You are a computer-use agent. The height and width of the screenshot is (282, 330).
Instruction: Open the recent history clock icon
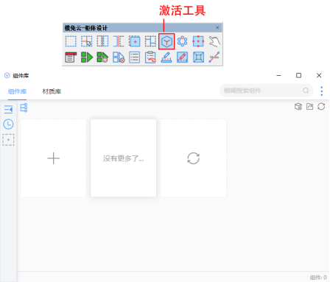(8, 124)
